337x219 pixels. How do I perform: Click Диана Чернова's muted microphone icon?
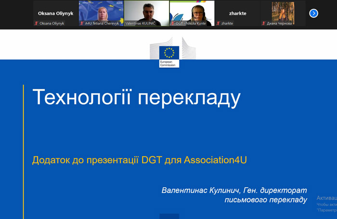coord(263,23)
